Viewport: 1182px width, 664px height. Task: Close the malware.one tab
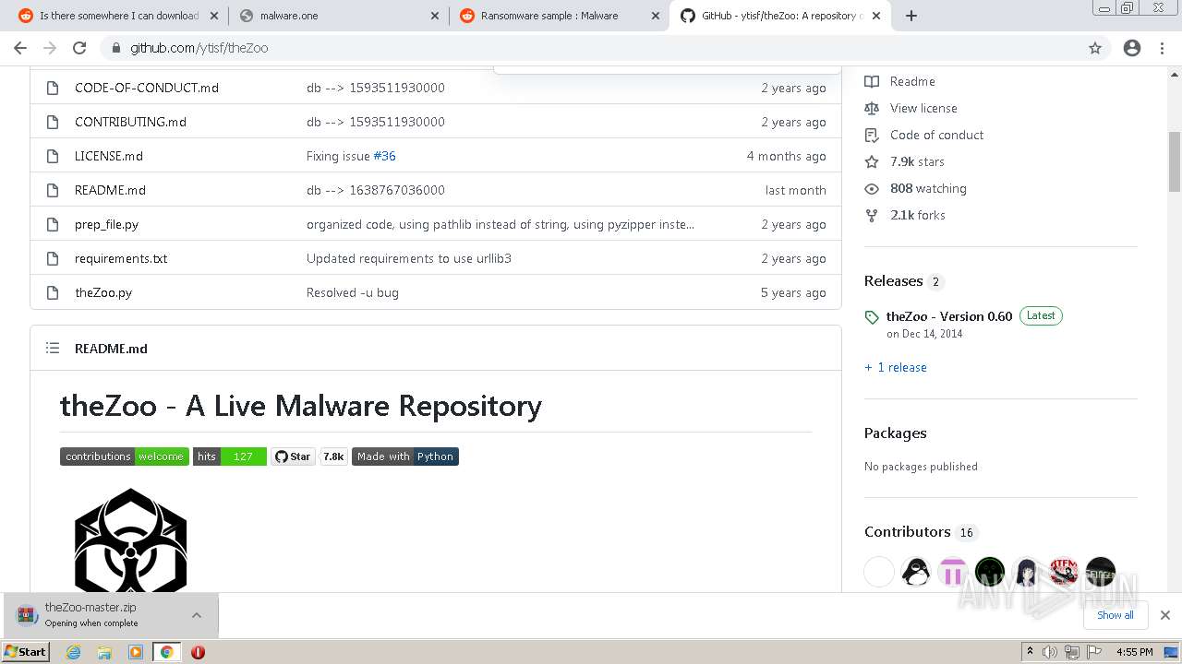pos(436,16)
